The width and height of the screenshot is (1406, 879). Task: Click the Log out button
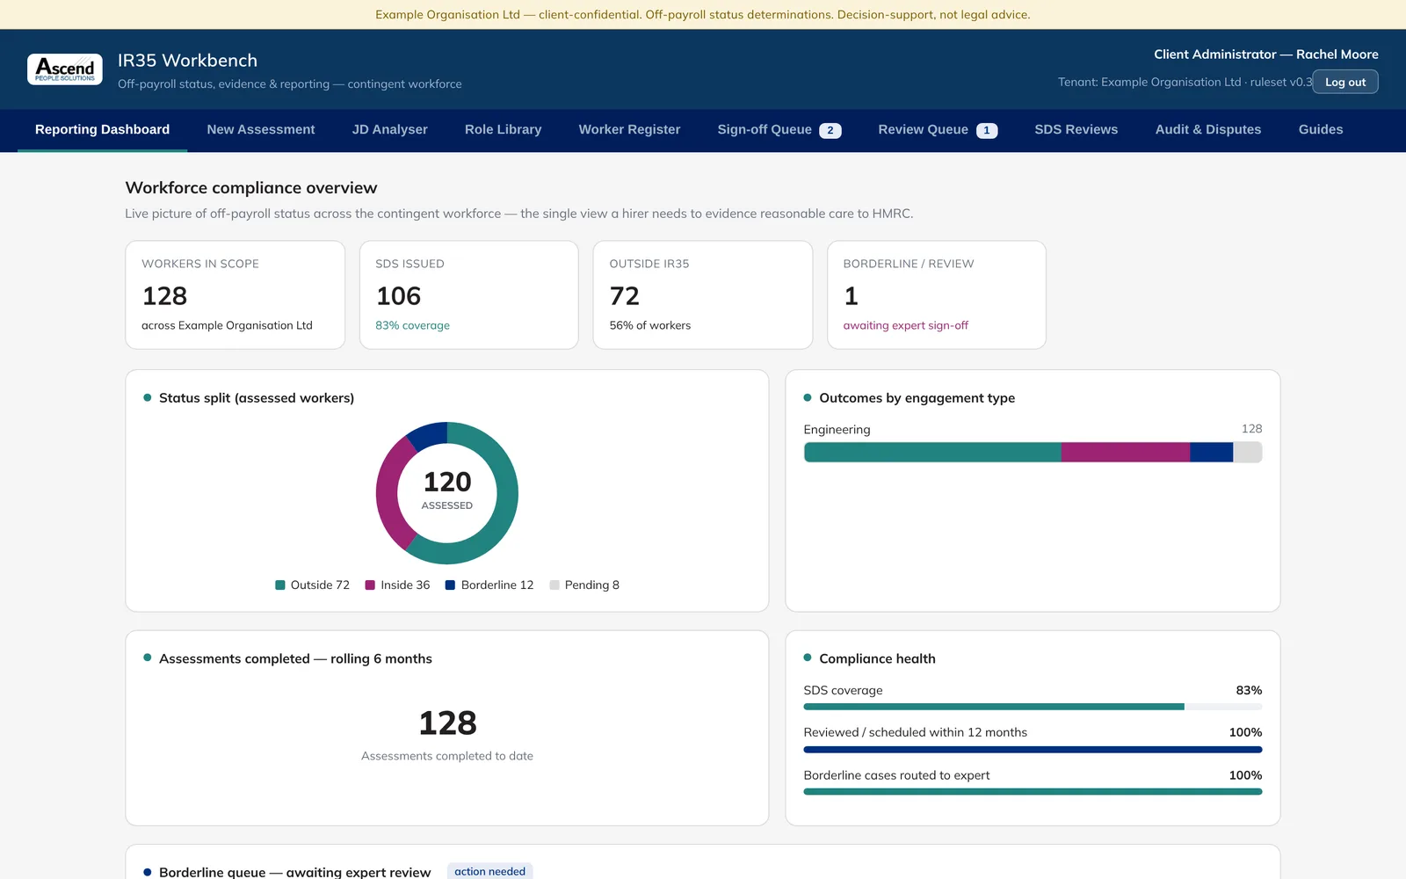[x=1345, y=82]
